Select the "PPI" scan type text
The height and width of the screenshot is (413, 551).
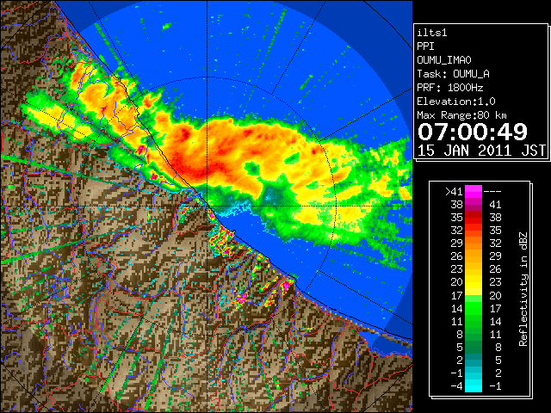click(425, 46)
